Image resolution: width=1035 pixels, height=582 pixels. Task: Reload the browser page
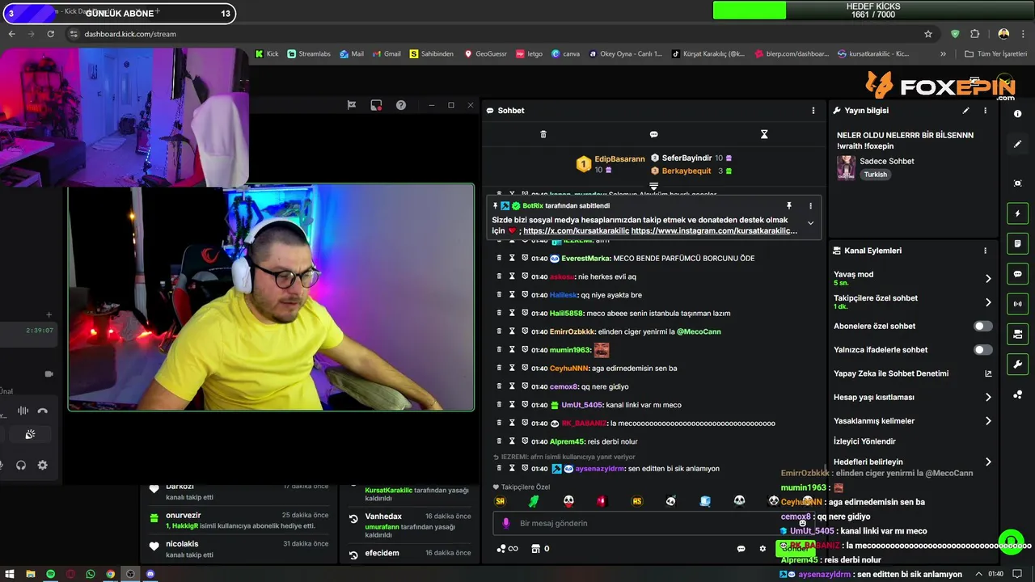click(51, 34)
